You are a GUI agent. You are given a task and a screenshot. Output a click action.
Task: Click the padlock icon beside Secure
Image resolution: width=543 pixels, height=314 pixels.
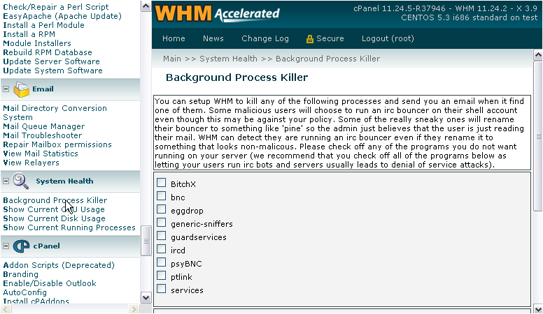(x=309, y=39)
